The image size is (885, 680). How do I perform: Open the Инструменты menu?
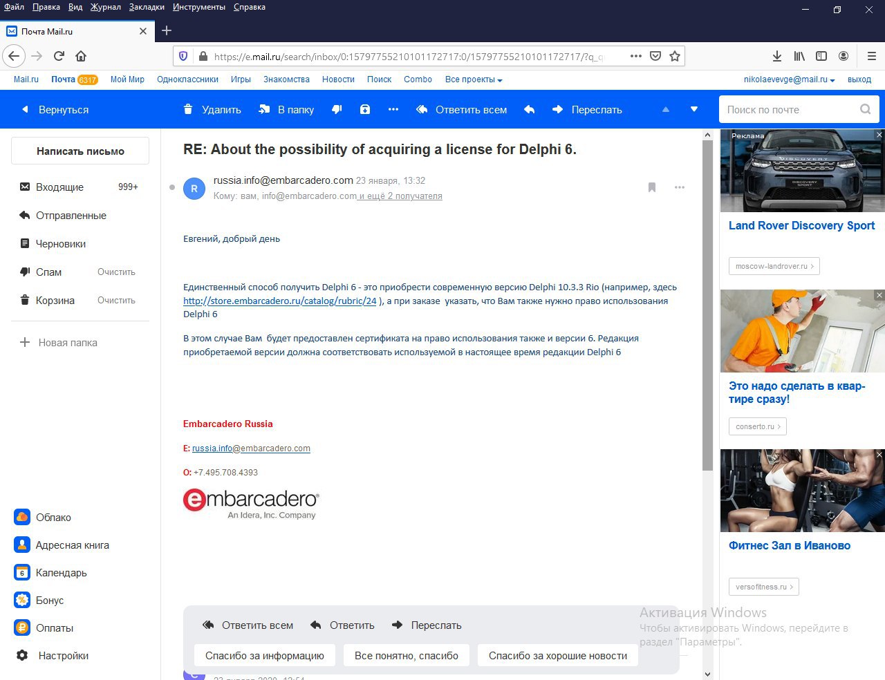[x=199, y=7]
